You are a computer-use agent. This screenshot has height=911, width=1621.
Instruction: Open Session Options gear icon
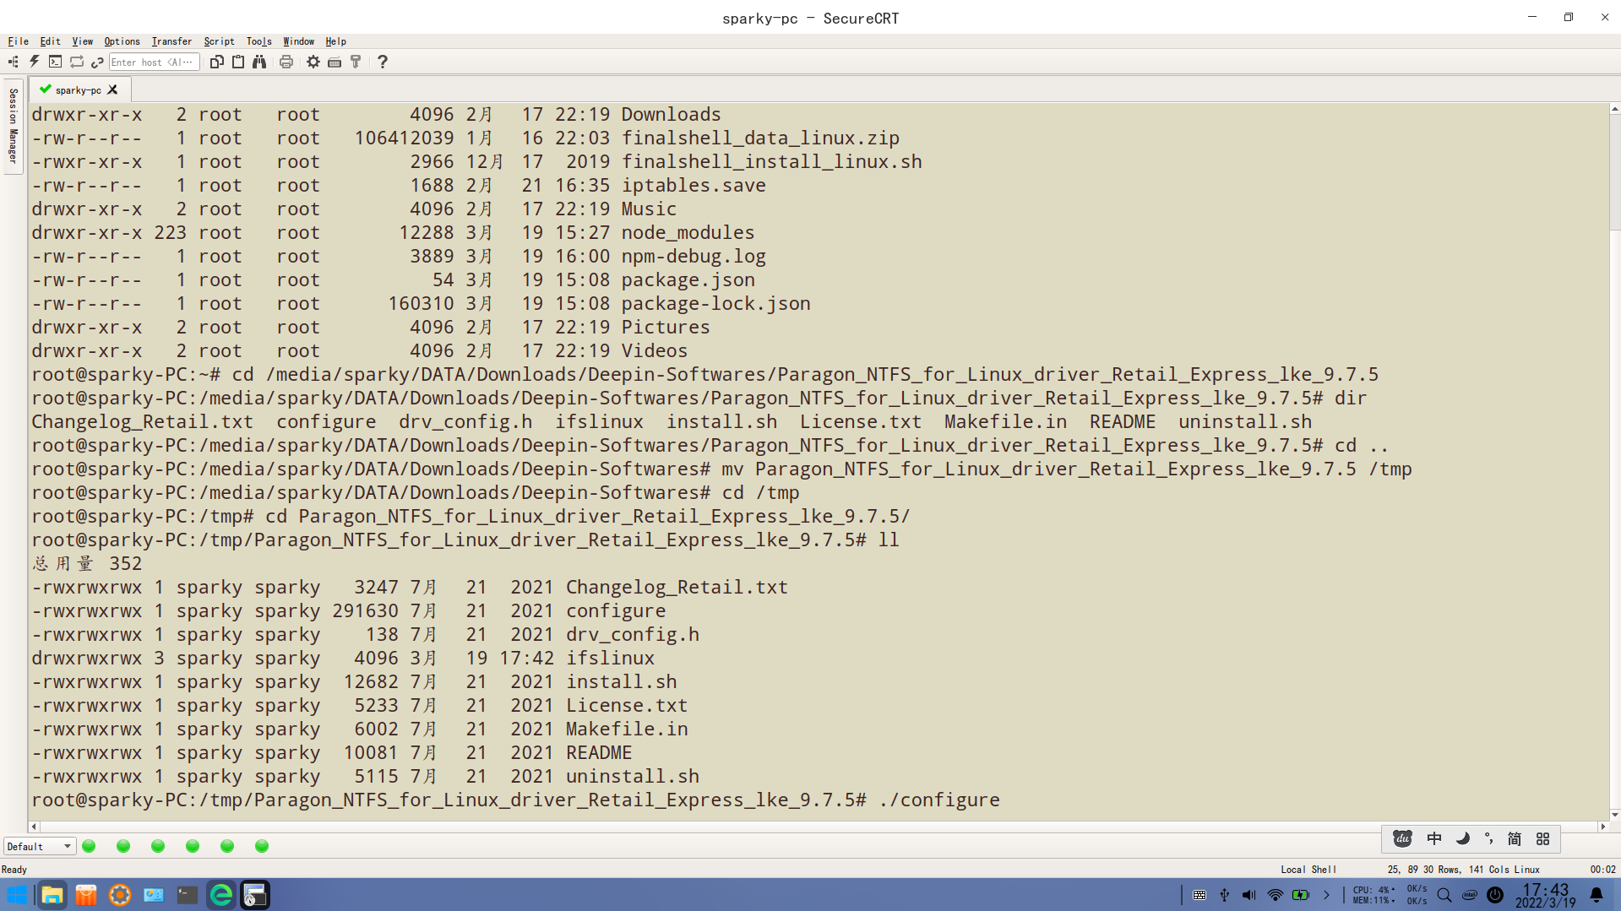tap(313, 62)
